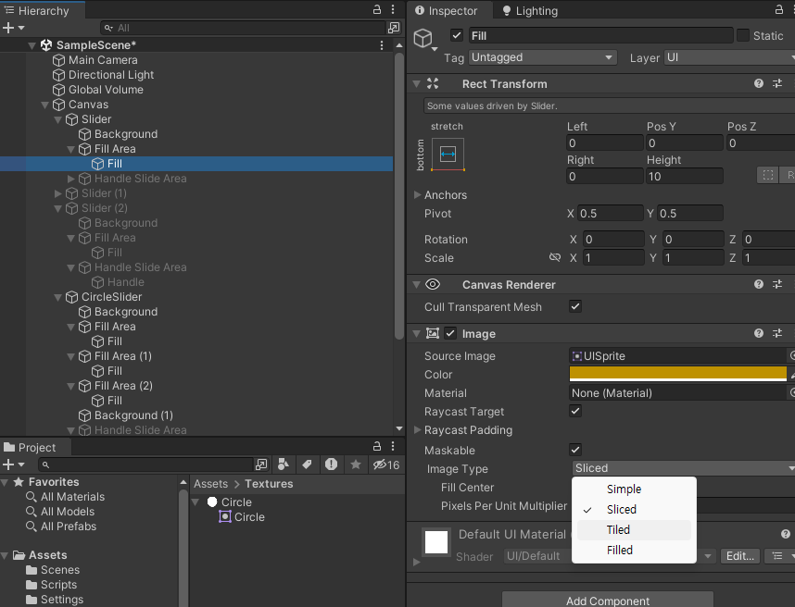
Task: Open the Hierarchy search-in-window icon
Action: [394, 28]
